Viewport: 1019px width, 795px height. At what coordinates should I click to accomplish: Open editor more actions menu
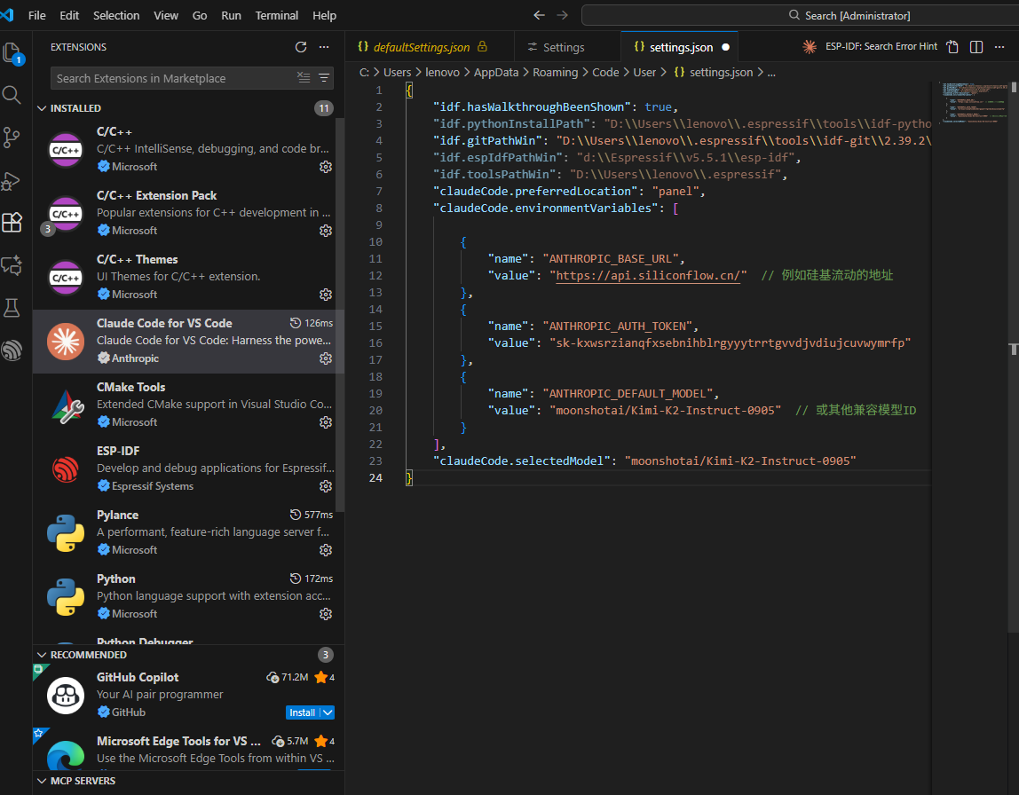click(999, 47)
